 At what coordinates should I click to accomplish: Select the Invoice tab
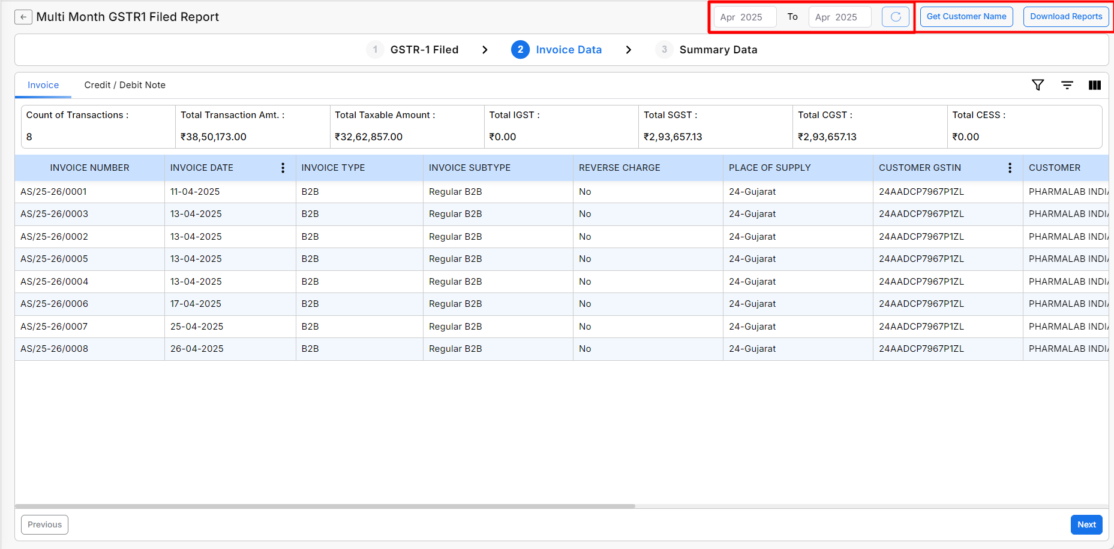(x=43, y=85)
